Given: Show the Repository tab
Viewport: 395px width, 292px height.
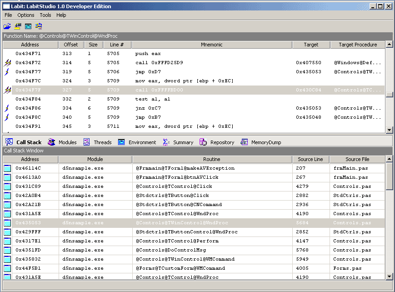Looking at the screenshot, I should tap(217, 142).
